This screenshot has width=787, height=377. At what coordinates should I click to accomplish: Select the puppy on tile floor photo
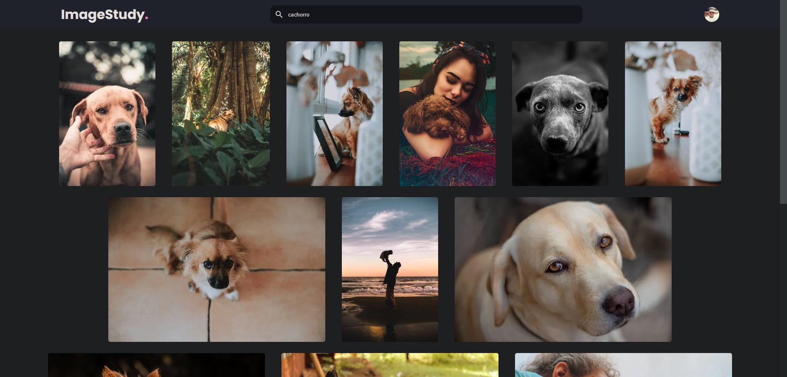(217, 270)
